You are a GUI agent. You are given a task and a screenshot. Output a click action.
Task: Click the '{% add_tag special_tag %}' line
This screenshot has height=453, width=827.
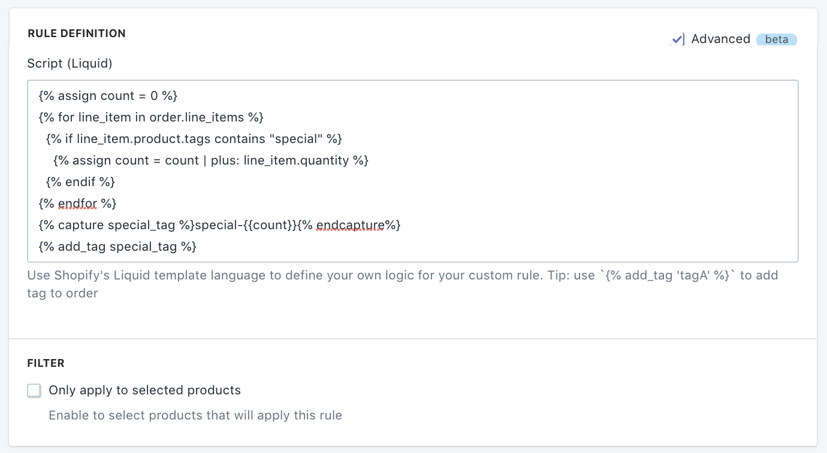tap(117, 247)
